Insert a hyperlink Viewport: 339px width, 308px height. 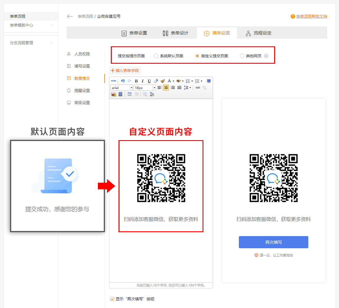[198, 88]
